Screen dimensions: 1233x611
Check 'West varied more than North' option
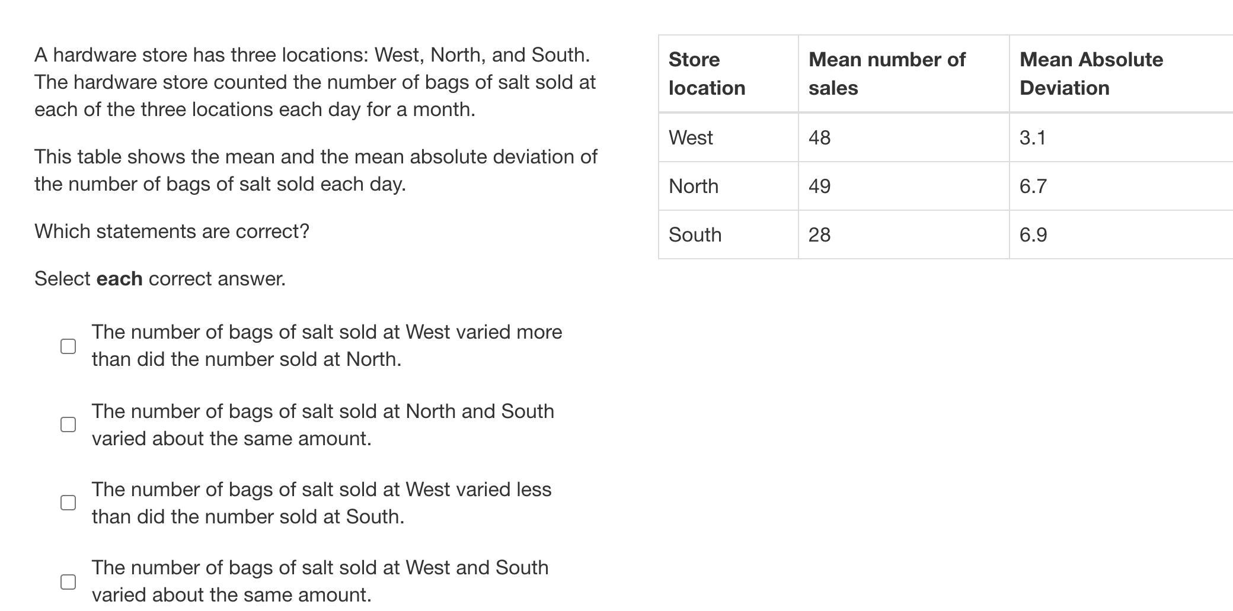coord(68,346)
